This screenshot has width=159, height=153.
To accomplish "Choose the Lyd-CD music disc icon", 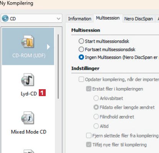I will (28, 80).
